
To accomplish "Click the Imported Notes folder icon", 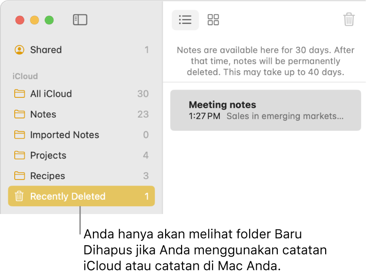I will click(x=19, y=135).
